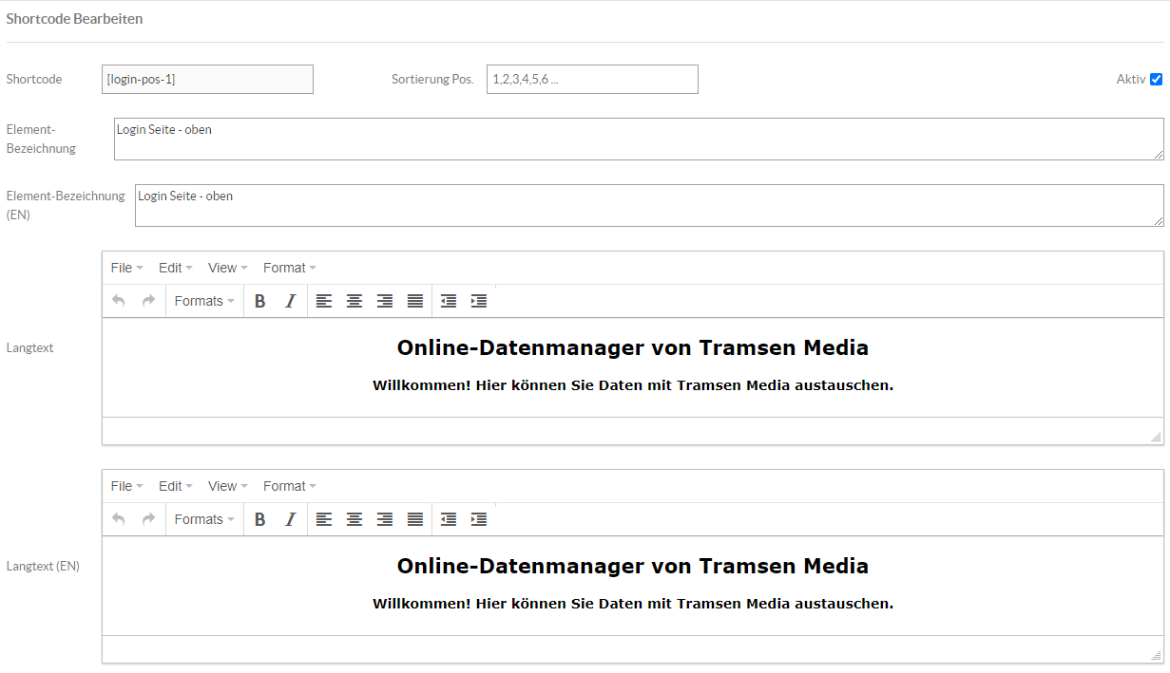This screenshot has height=673, width=1170.
Task: Align text left in Langtext editor
Action: click(324, 301)
